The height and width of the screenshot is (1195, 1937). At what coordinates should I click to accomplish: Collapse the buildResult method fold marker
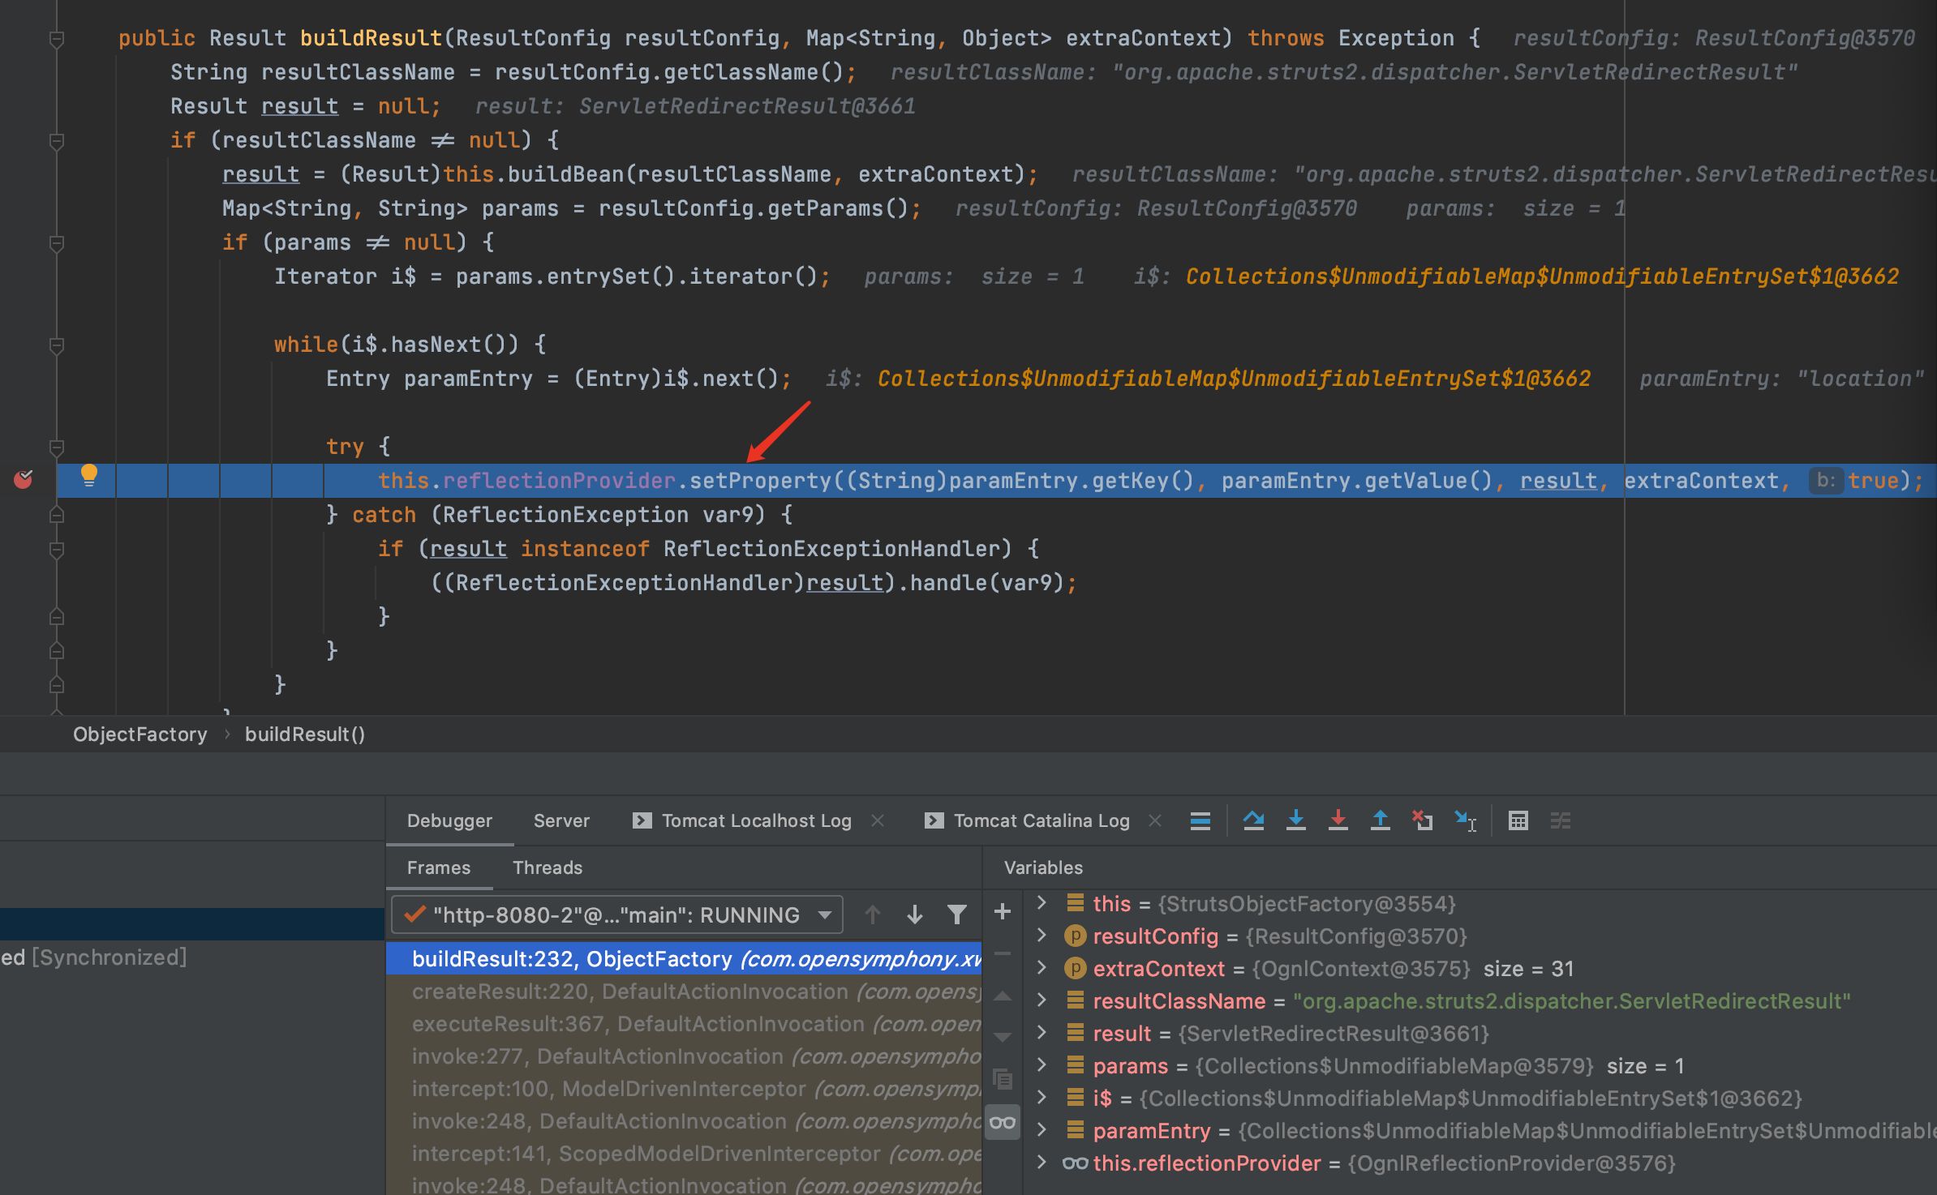[x=57, y=38]
